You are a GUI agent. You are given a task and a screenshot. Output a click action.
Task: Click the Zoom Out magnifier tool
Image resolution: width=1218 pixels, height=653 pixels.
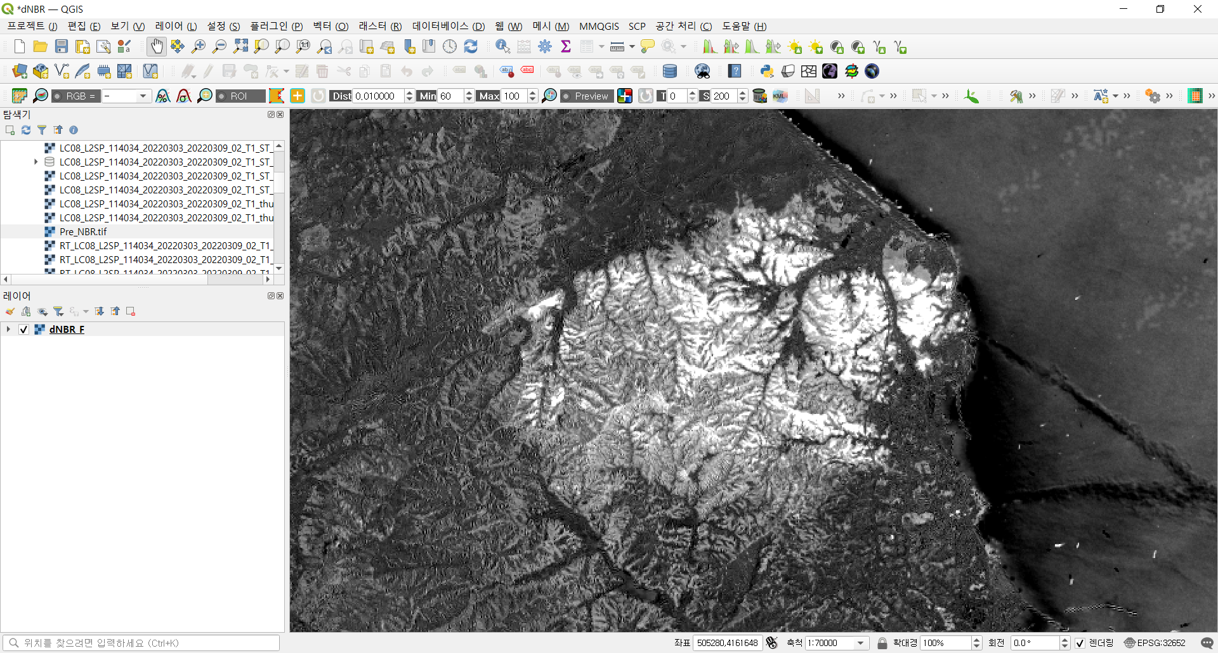click(x=219, y=46)
